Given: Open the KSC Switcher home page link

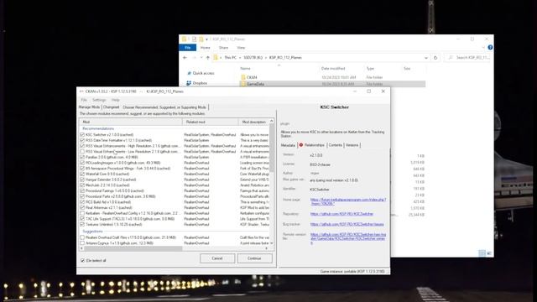Looking at the screenshot, I should [348, 201].
